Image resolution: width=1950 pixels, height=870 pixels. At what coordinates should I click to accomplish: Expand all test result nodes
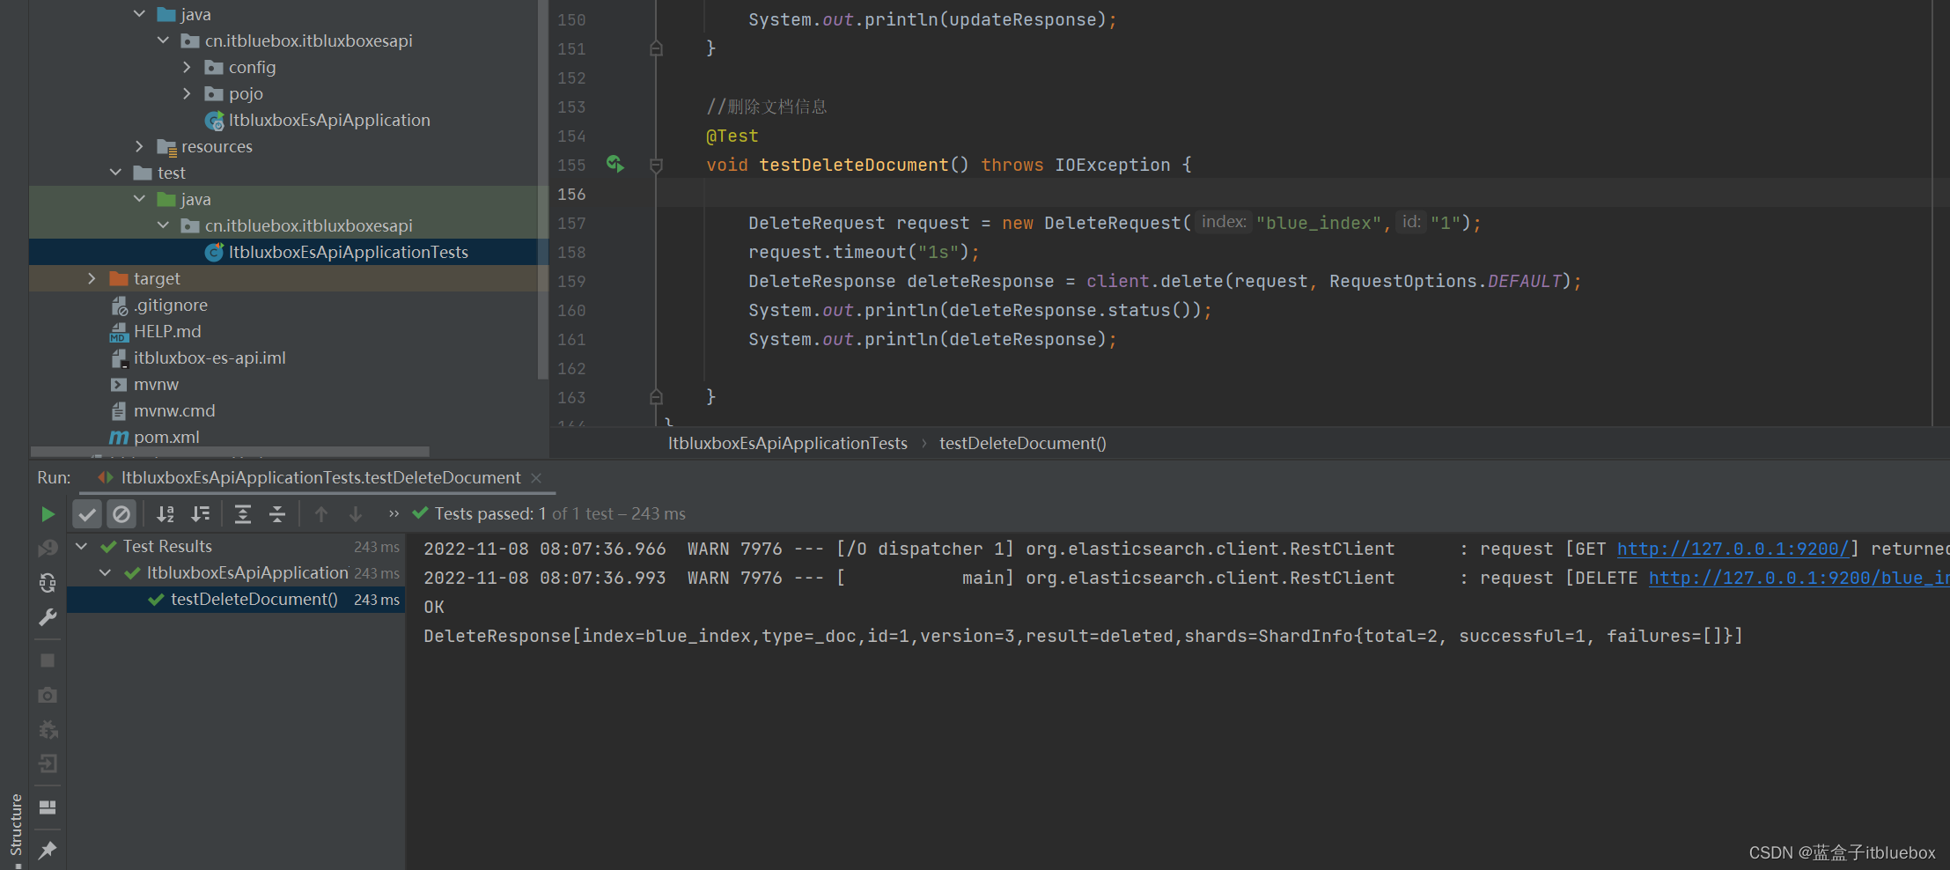(x=243, y=514)
